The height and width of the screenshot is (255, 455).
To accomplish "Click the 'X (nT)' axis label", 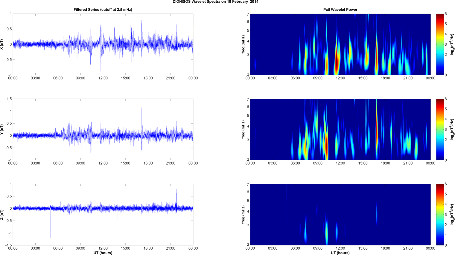I will 2,44.
